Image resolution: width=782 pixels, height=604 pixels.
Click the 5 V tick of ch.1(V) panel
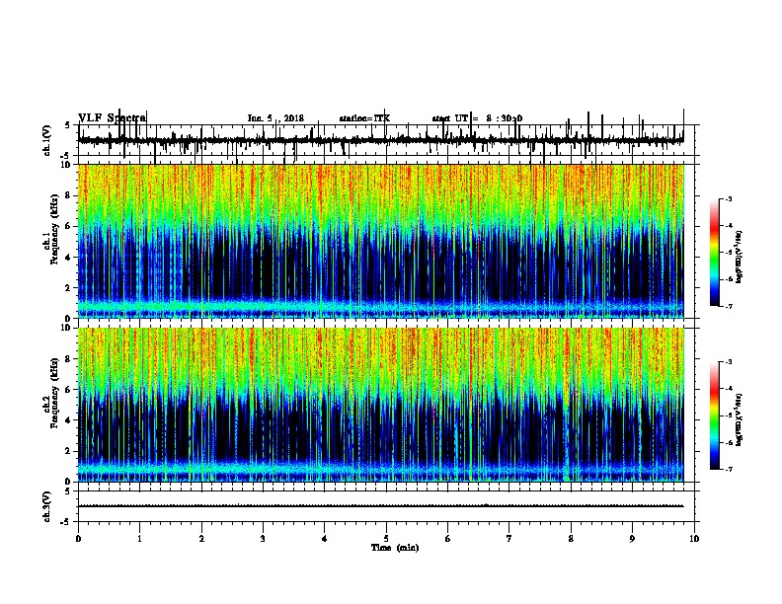point(67,125)
